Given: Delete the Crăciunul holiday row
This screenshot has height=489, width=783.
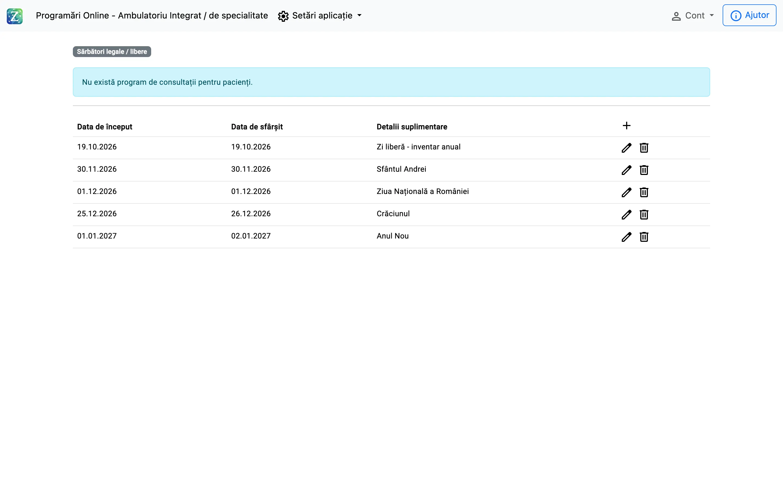Looking at the screenshot, I should click(x=644, y=215).
